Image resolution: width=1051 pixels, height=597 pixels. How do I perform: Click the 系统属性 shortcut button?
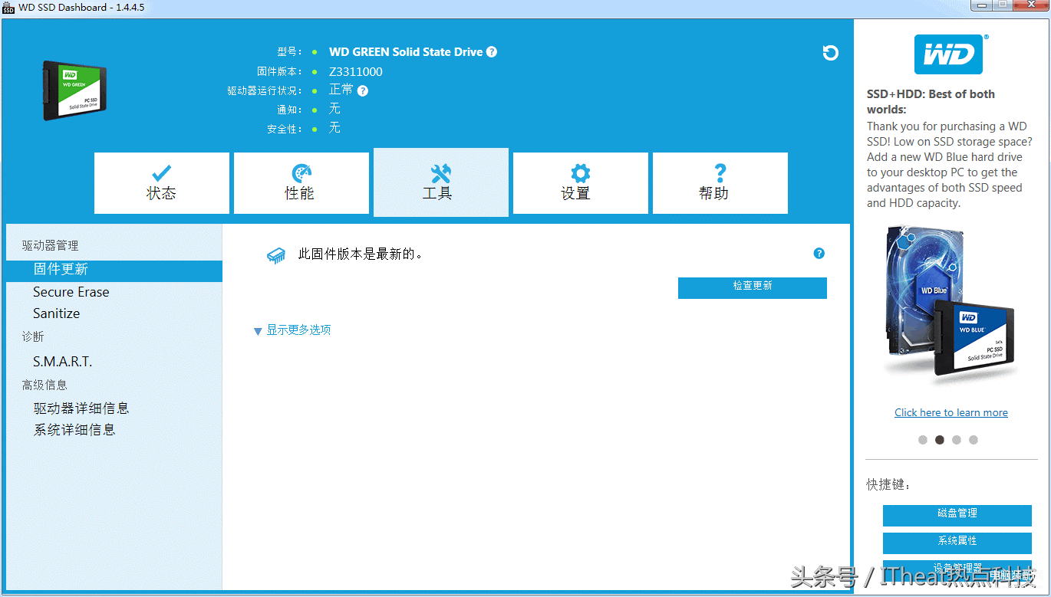[957, 543]
